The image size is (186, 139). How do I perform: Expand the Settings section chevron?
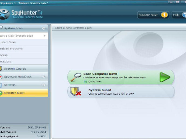point(44,85)
